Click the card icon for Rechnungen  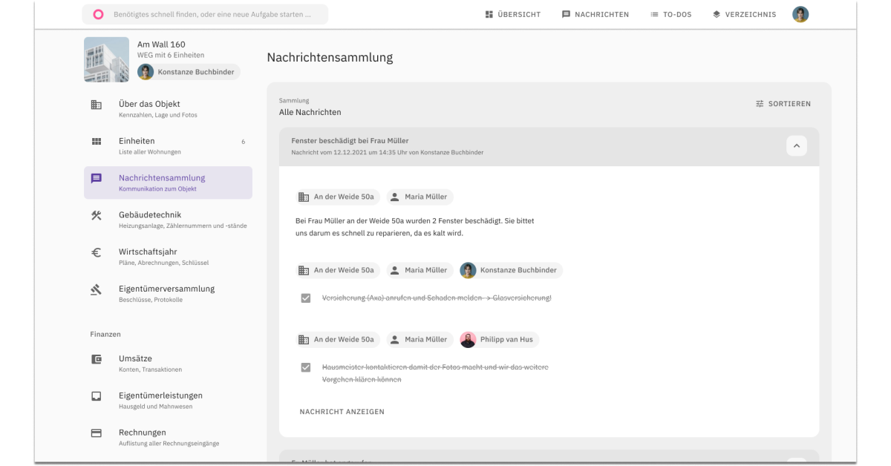[96, 433]
